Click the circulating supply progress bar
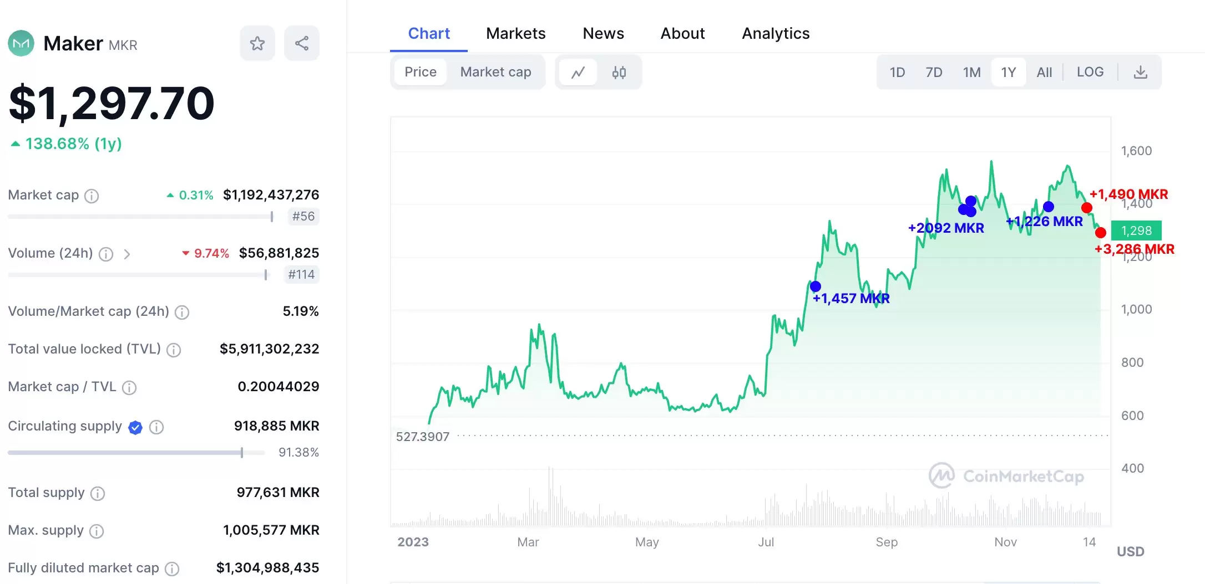 pos(136,453)
